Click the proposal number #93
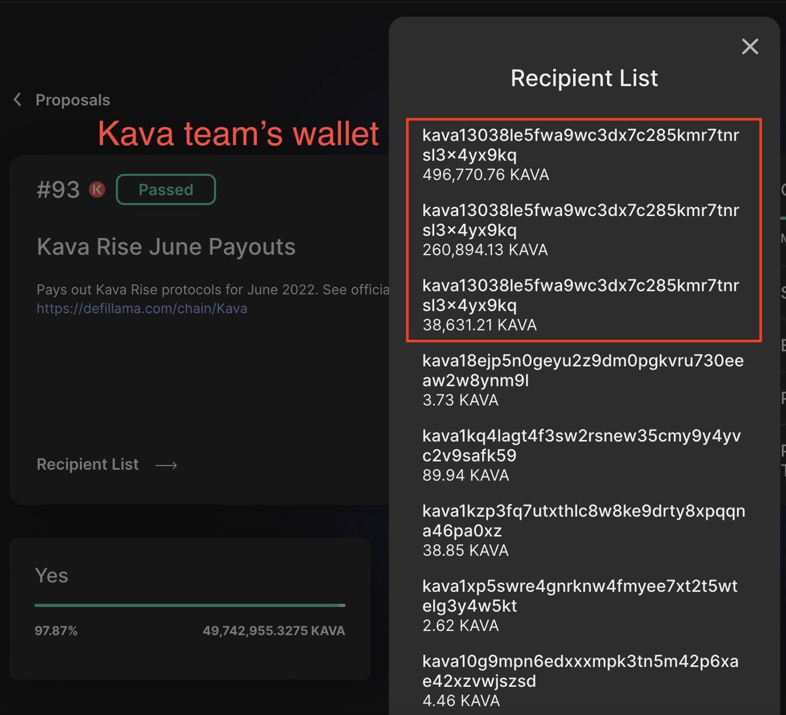The height and width of the screenshot is (715, 786). (x=58, y=190)
